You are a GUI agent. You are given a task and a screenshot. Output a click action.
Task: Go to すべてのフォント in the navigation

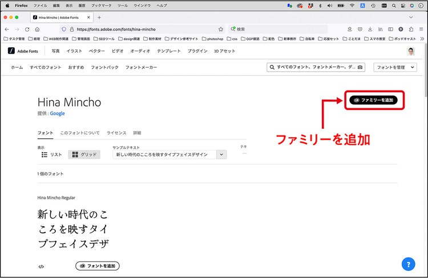coord(46,67)
